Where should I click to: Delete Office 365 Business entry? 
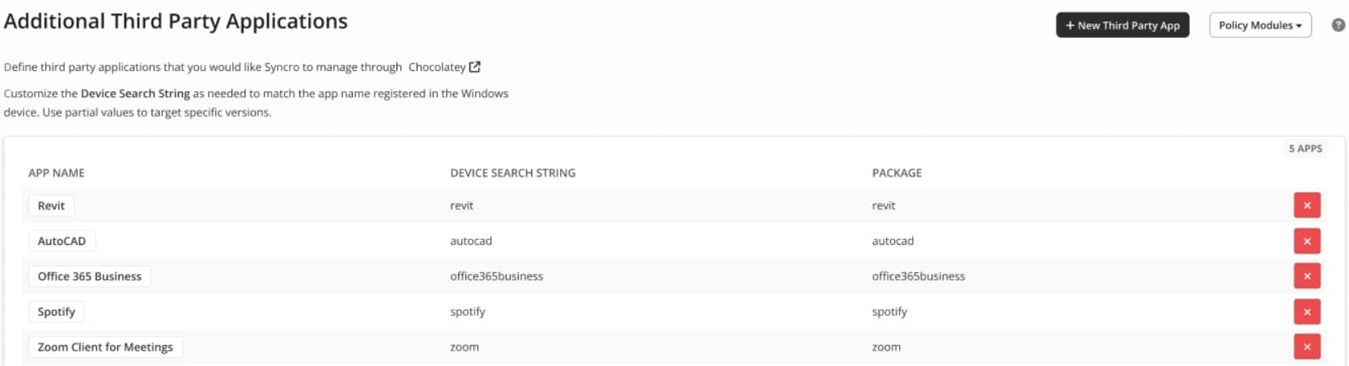pos(1306,276)
